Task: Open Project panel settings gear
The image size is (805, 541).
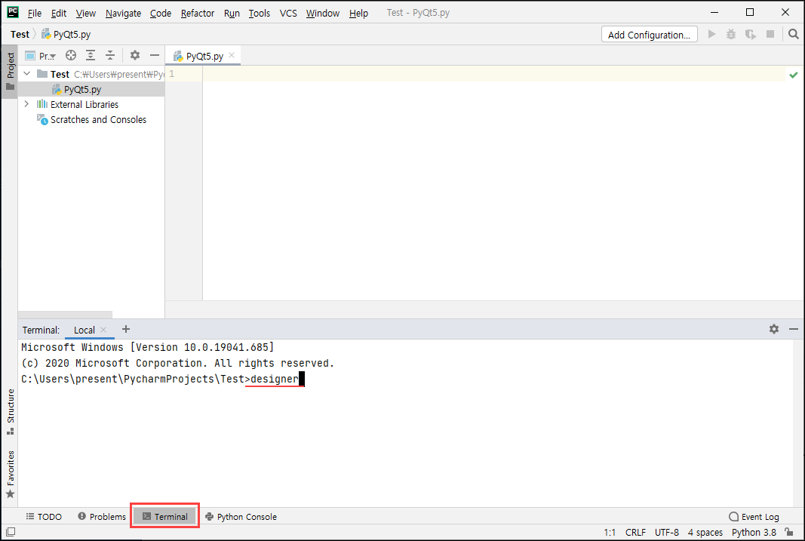Action: pos(134,55)
